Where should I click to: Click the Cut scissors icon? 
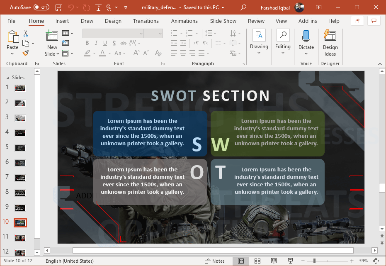26,34
